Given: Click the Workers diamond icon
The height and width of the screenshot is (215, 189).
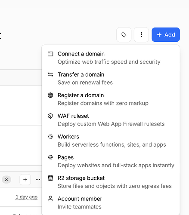Looking at the screenshot, I should [50, 137].
